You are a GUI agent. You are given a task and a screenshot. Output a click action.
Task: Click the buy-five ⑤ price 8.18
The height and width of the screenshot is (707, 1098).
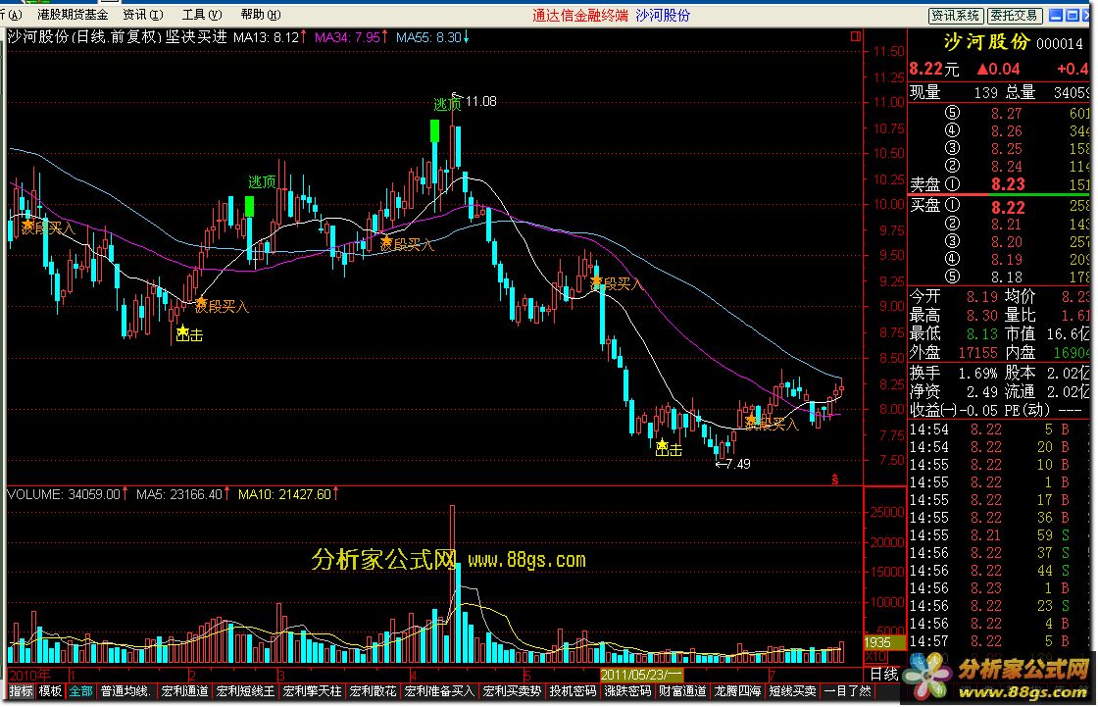point(1006,277)
